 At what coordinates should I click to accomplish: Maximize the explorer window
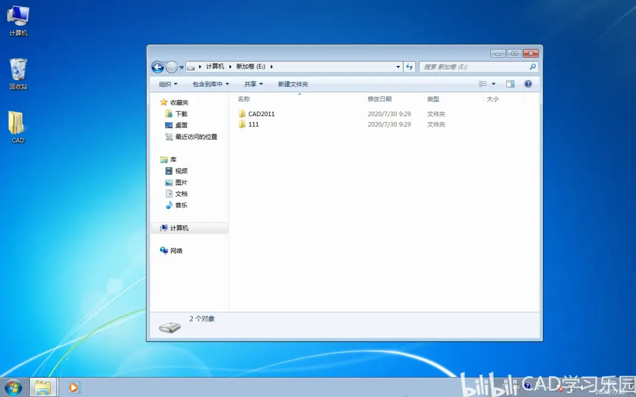click(514, 53)
